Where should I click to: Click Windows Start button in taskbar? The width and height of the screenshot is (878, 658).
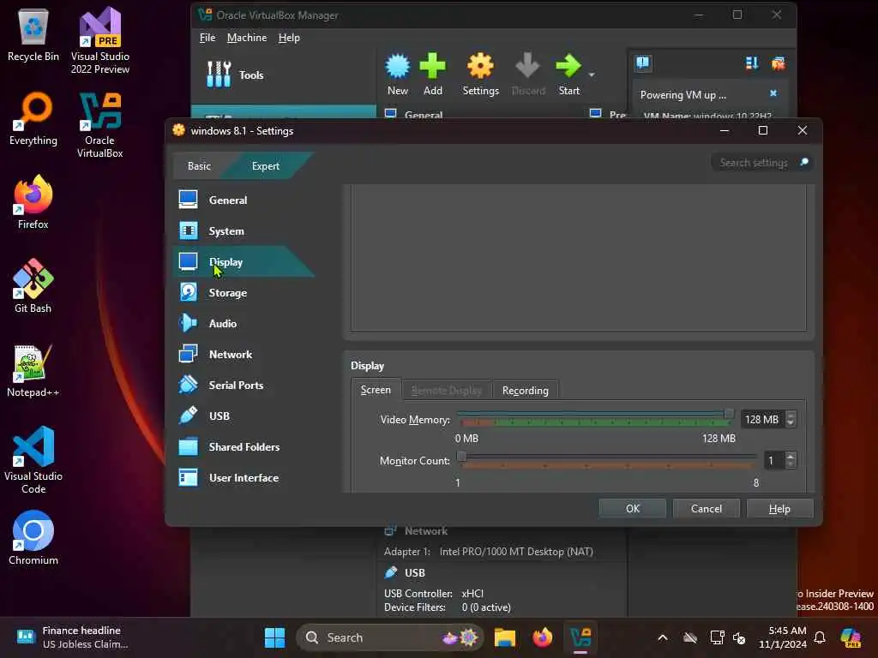[274, 637]
